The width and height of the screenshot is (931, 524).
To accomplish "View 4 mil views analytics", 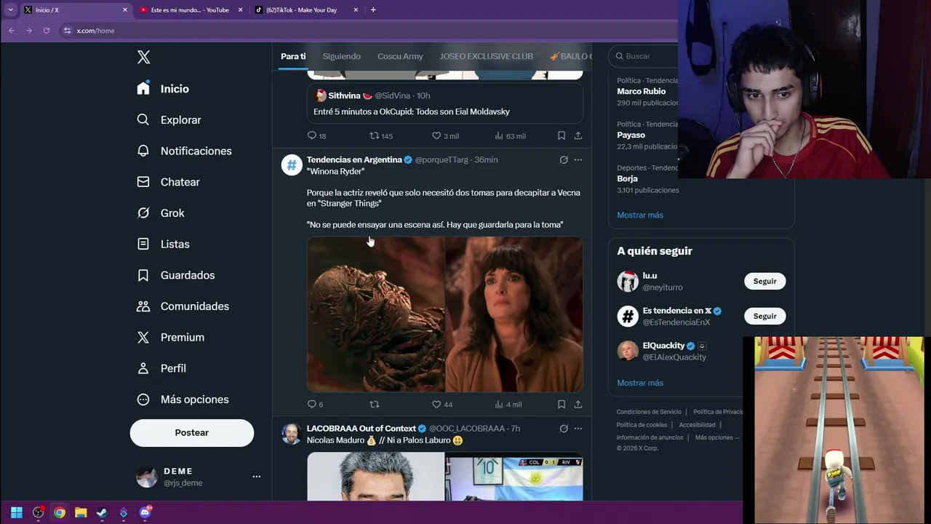I will tap(508, 405).
